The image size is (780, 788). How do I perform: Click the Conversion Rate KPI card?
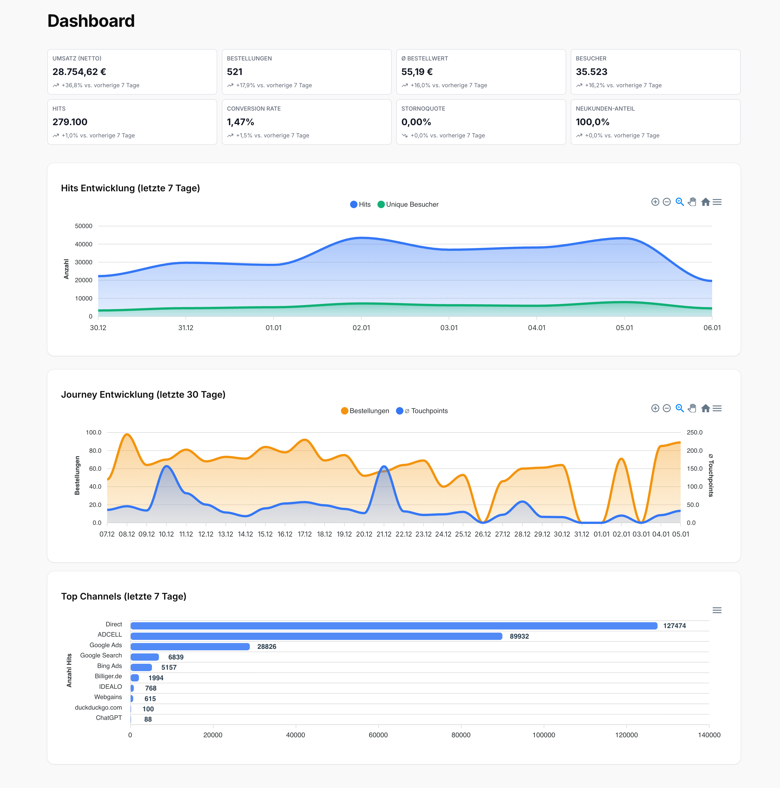[306, 122]
